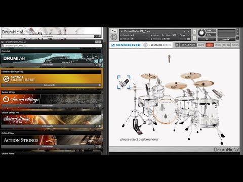Switch to the OPTION tab
This screenshot has width=243, height=182.
[x=235, y=45]
